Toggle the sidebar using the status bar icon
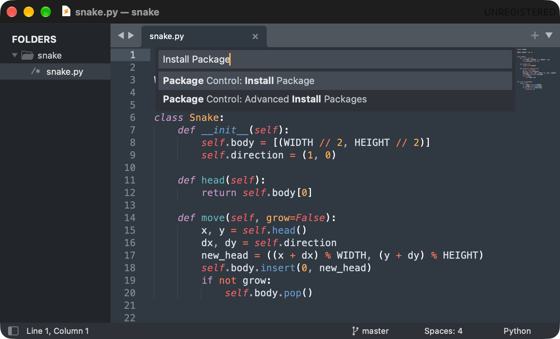The image size is (560, 339). 13,331
